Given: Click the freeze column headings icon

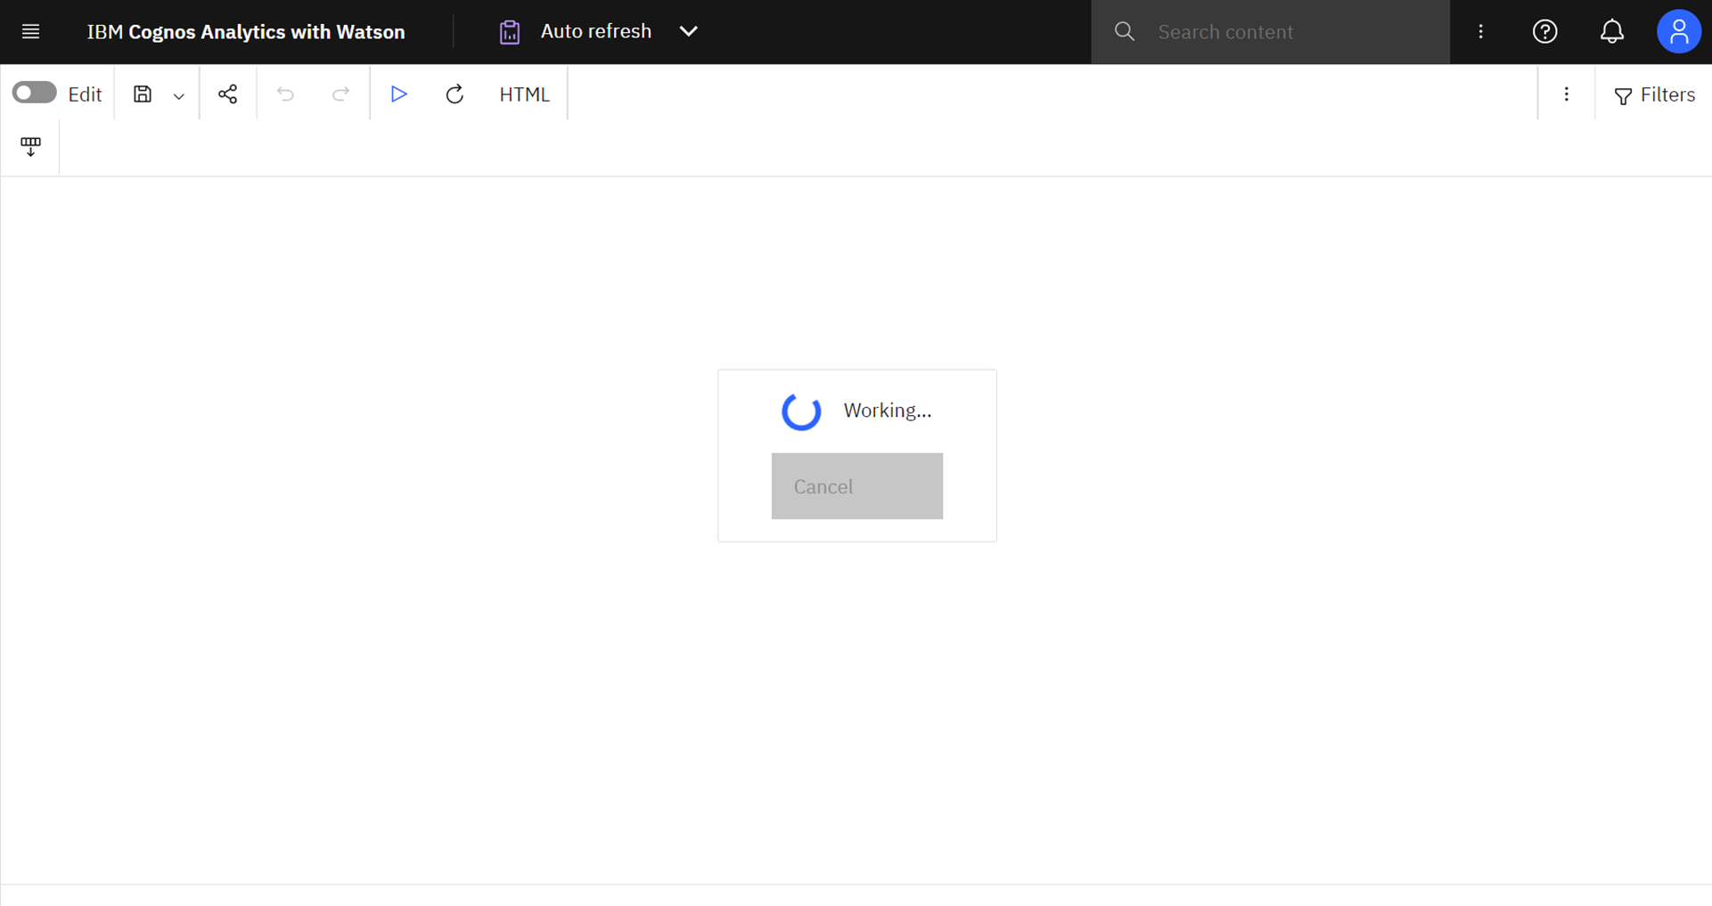Looking at the screenshot, I should [x=30, y=147].
